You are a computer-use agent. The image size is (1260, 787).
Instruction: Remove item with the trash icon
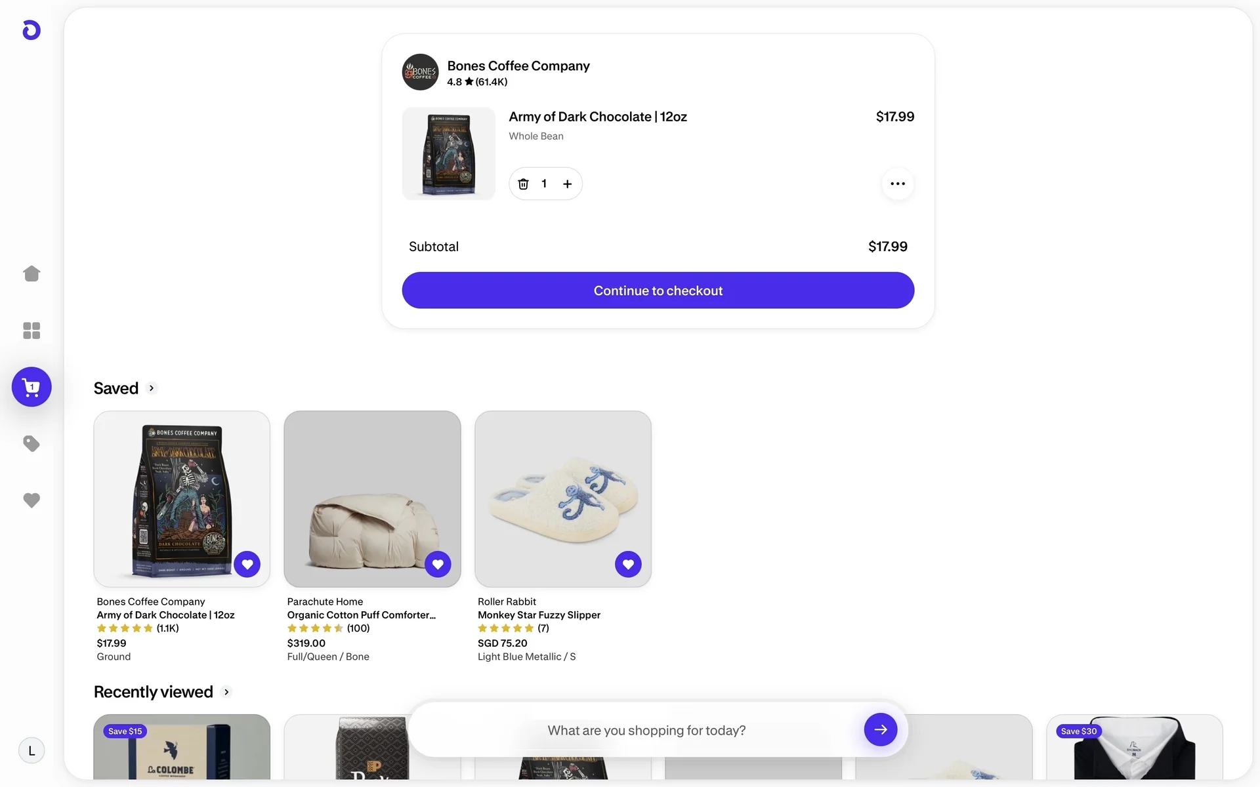(x=523, y=184)
